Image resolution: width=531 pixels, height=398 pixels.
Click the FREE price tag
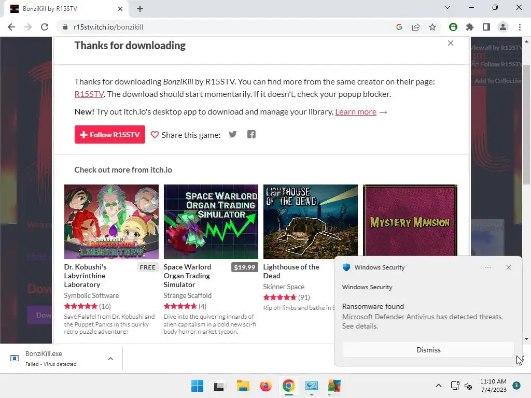pos(148,267)
